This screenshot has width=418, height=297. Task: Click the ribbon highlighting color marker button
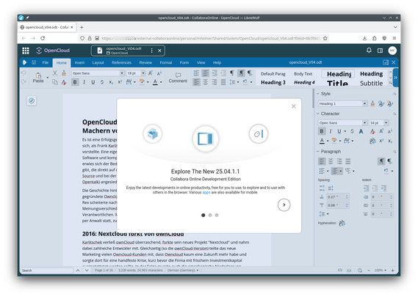pyautogui.click(x=142, y=82)
